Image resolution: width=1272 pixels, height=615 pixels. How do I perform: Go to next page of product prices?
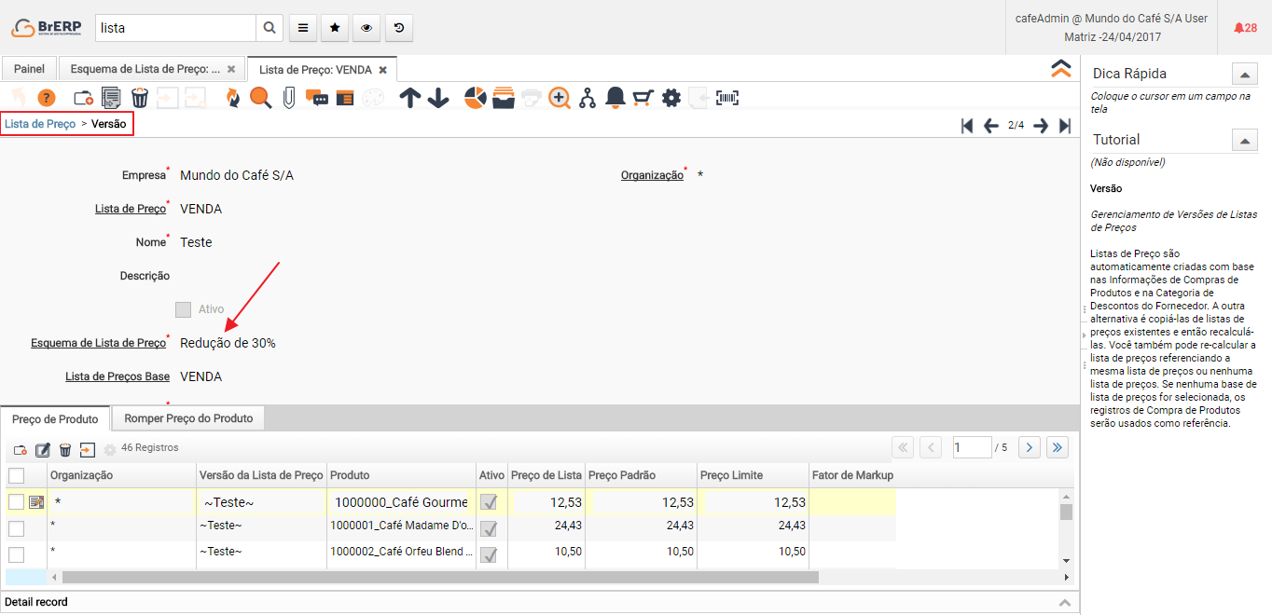[1029, 448]
